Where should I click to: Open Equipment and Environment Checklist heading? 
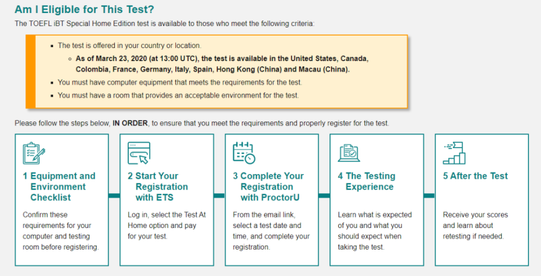point(59,186)
